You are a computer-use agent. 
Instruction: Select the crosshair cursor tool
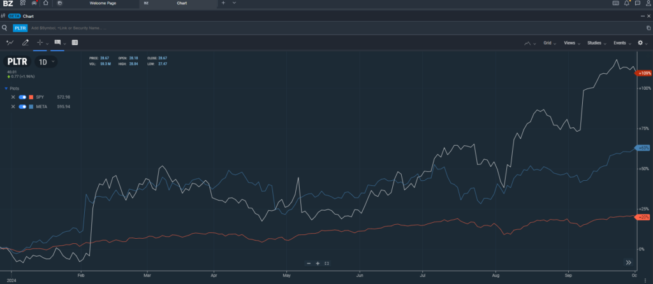pos(40,43)
